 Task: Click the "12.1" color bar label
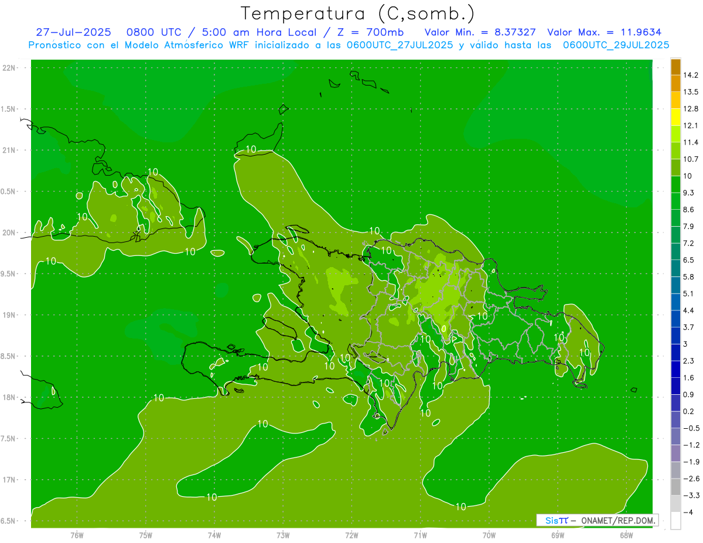click(691, 125)
